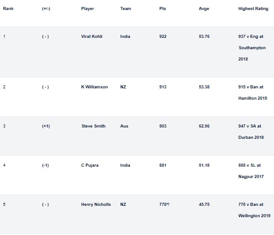Click Steve Smith's 62.96 average
The image size is (274, 235).
click(x=204, y=126)
